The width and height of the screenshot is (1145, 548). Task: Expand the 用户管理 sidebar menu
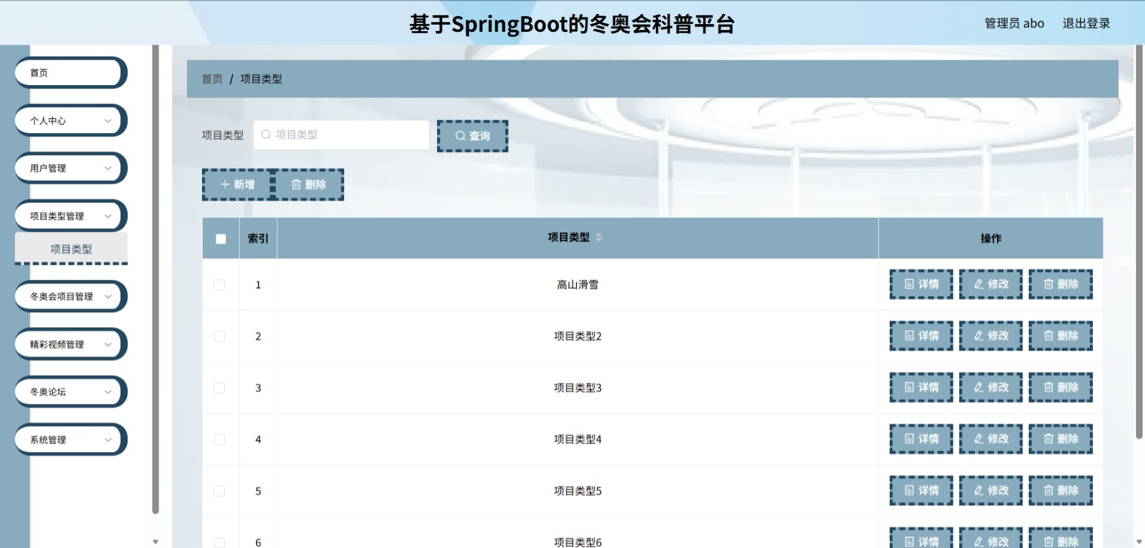pyautogui.click(x=70, y=168)
